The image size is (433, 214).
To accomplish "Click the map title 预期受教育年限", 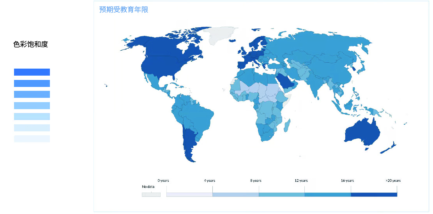I will coord(124,10).
